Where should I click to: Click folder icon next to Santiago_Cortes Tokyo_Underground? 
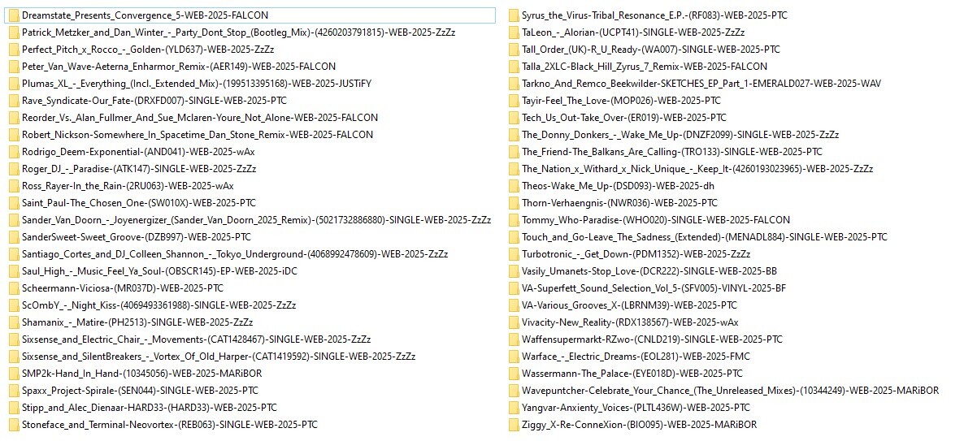tap(14, 253)
